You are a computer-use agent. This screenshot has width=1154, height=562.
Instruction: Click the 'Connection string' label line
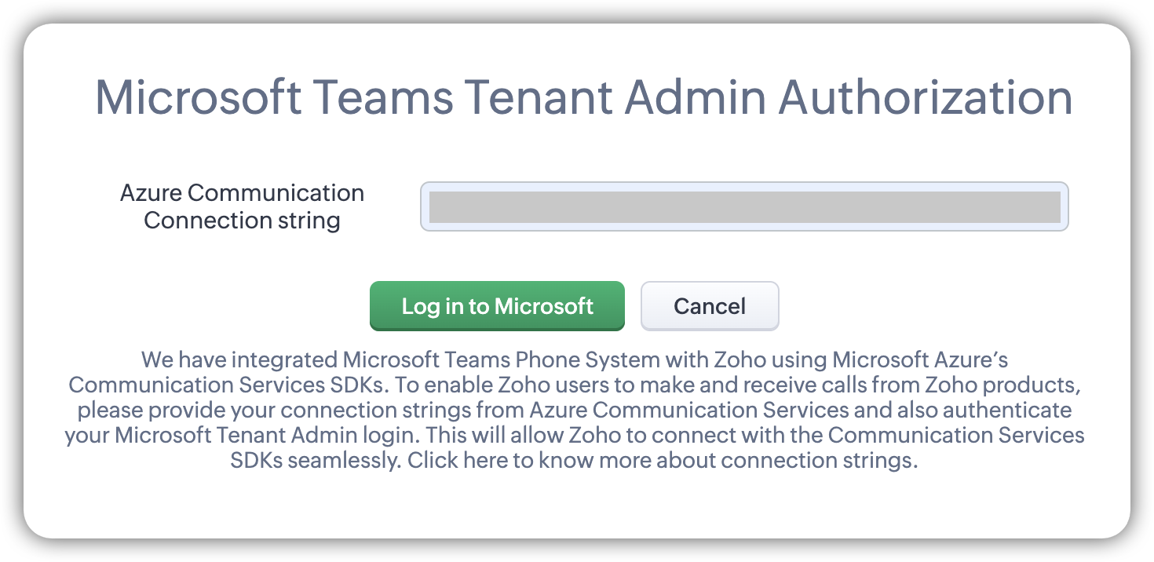click(242, 221)
